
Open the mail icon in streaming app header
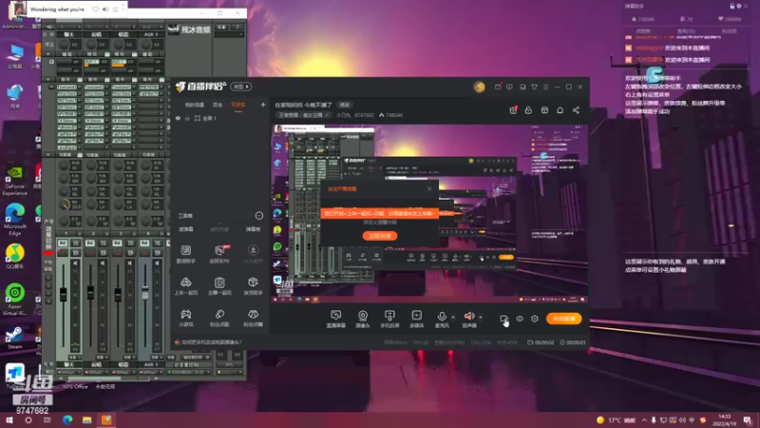pos(498,87)
